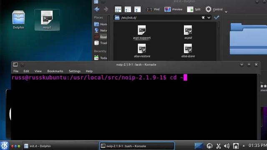This screenshot has height=150, width=267.
Task: Expand the Dolphin toolbar overflow chevron
Action: click(226, 12)
